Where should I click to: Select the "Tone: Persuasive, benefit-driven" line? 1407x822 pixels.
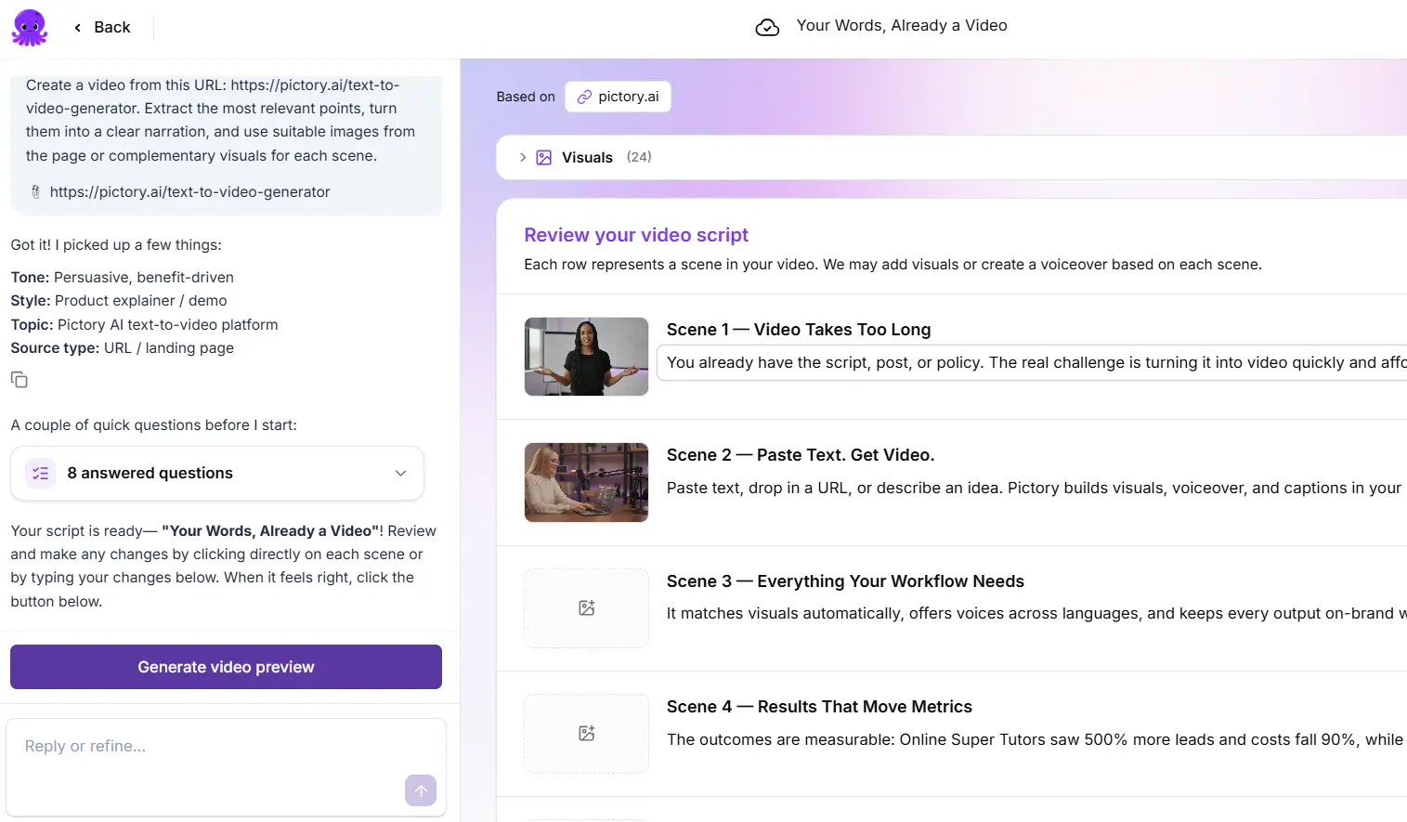(x=123, y=278)
